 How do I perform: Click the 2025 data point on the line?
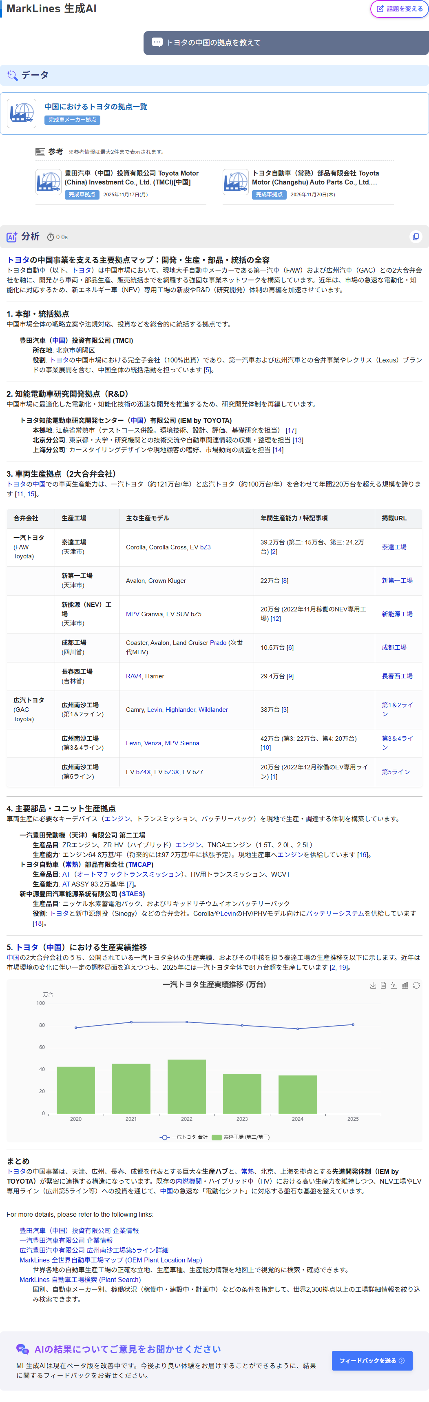tap(353, 1024)
